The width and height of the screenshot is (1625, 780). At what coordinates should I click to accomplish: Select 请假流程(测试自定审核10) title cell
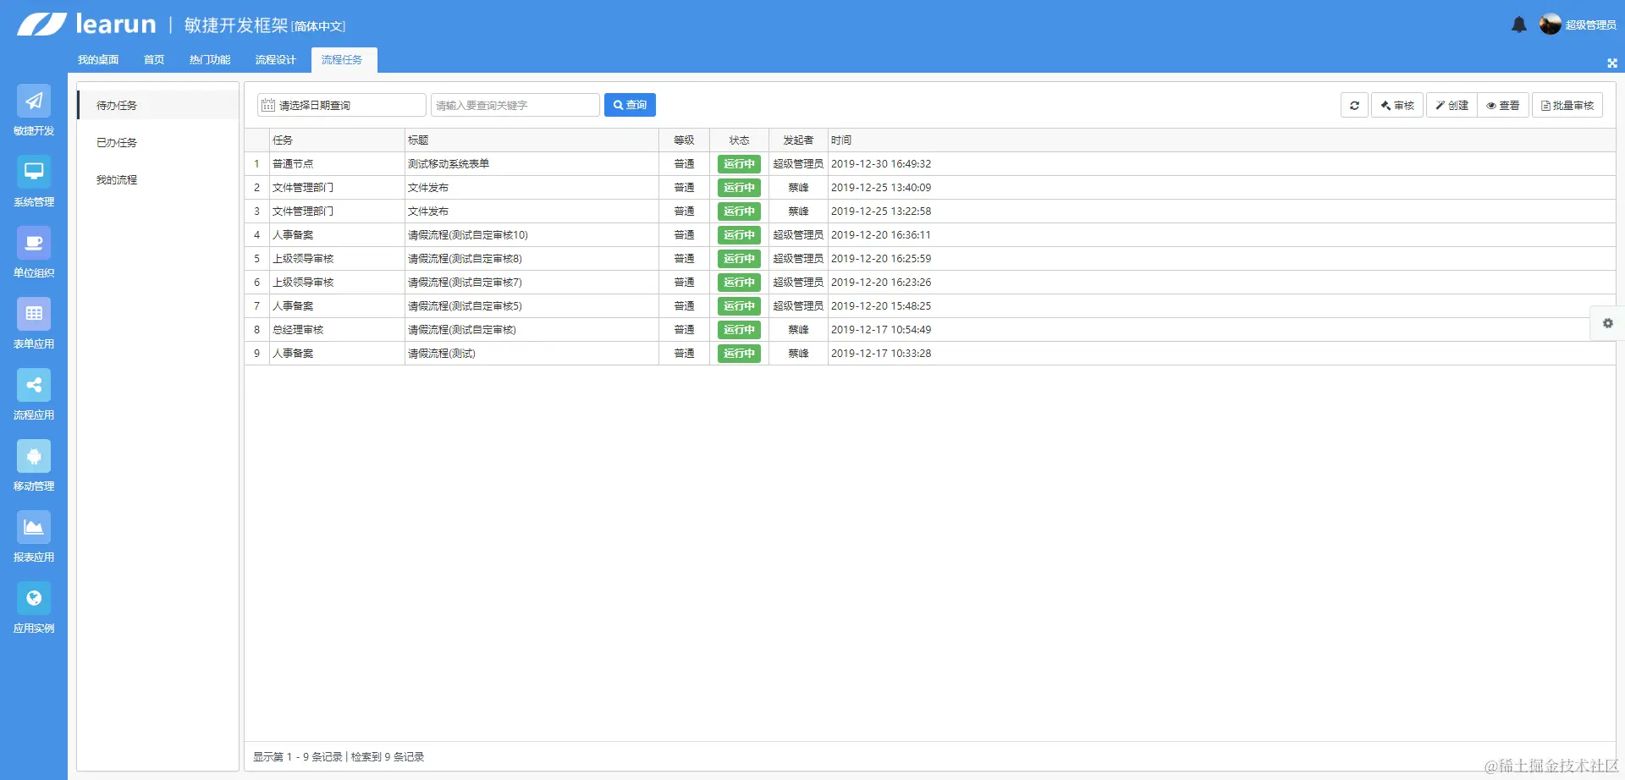click(532, 234)
